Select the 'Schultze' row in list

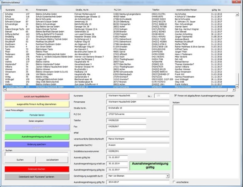click(x=119, y=14)
